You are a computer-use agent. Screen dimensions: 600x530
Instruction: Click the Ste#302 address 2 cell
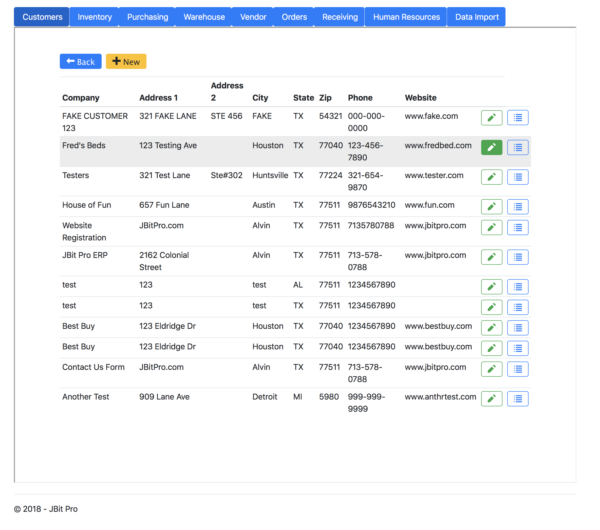tap(226, 176)
